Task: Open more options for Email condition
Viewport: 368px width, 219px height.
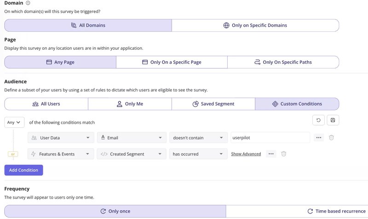Action: pos(319,138)
